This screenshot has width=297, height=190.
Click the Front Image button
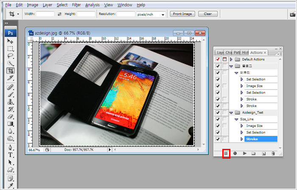click(x=182, y=14)
